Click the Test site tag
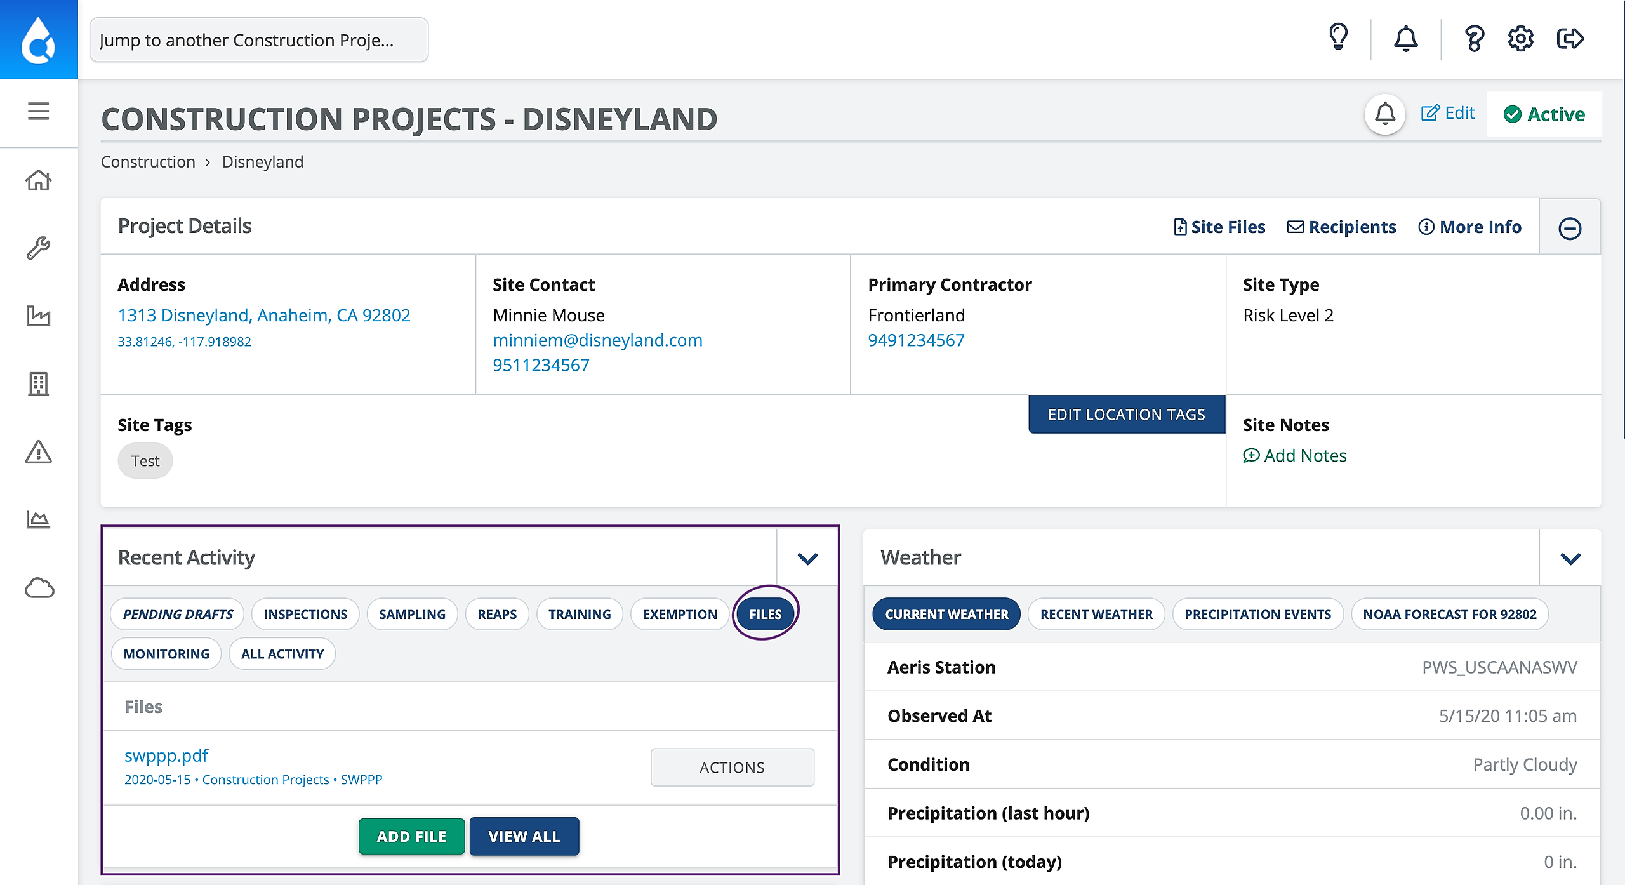This screenshot has height=885, width=1625. pyautogui.click(x=145, y=460)
